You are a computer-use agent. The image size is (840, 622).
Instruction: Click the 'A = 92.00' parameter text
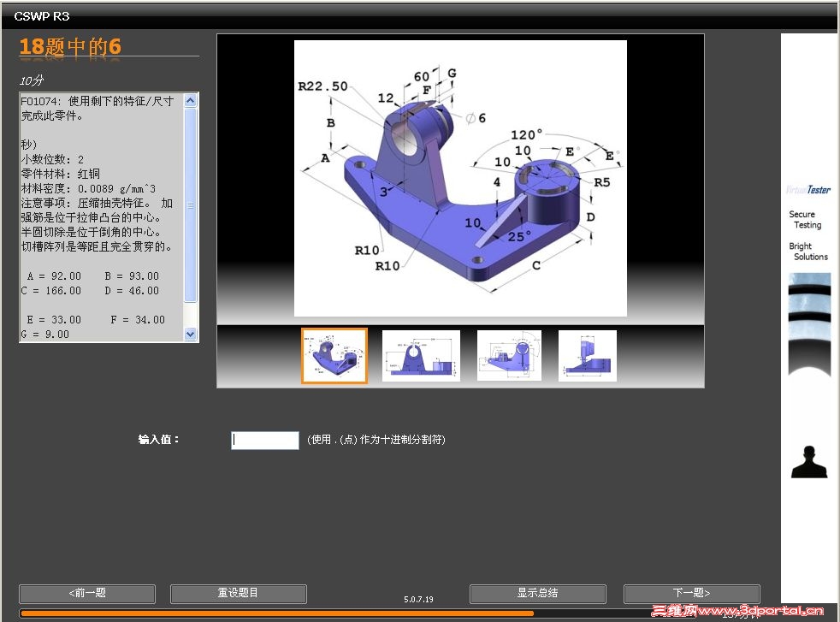click(54, 275)
